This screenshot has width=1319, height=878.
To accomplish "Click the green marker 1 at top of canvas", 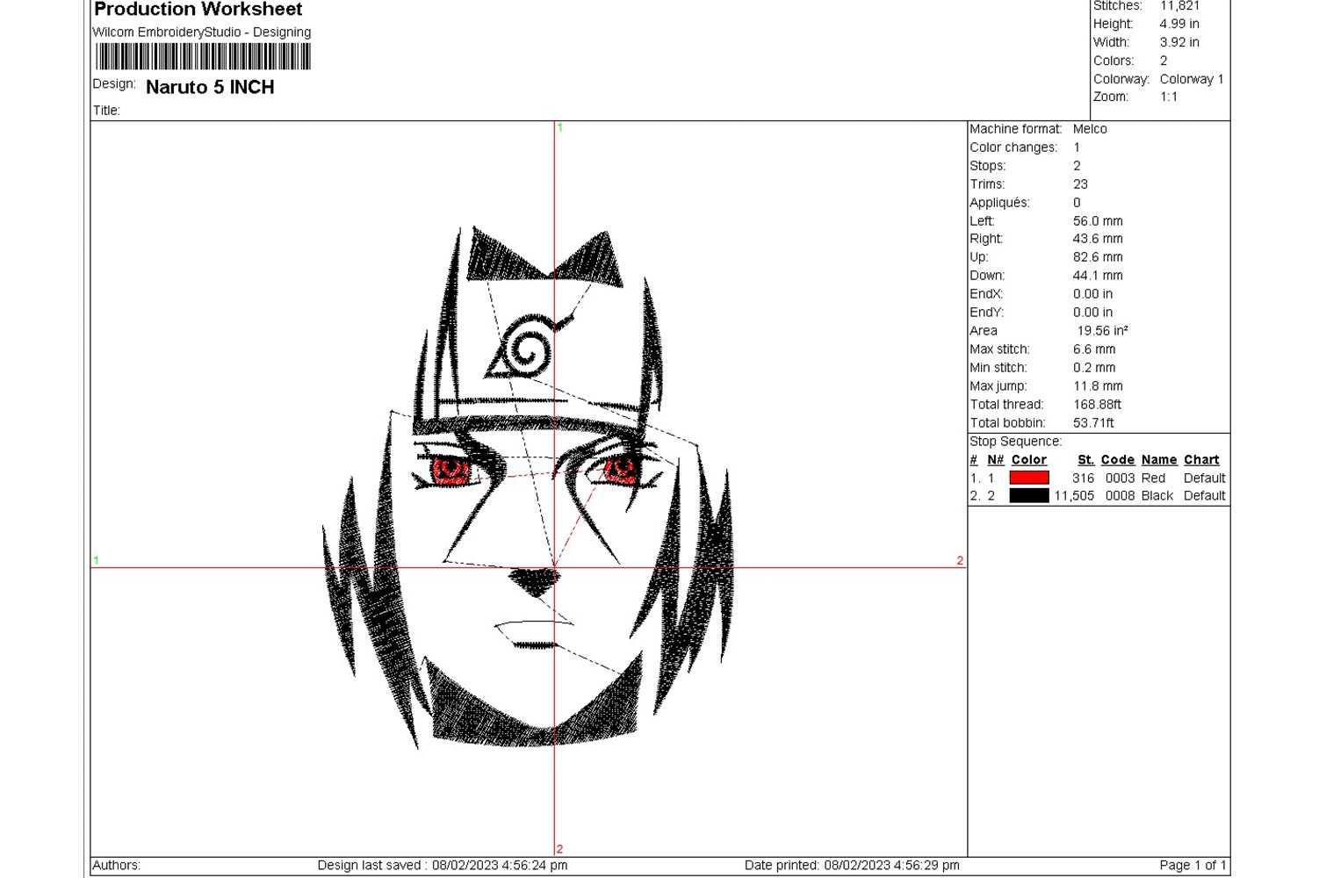I will pyautogui.click(x=559, y=128).
